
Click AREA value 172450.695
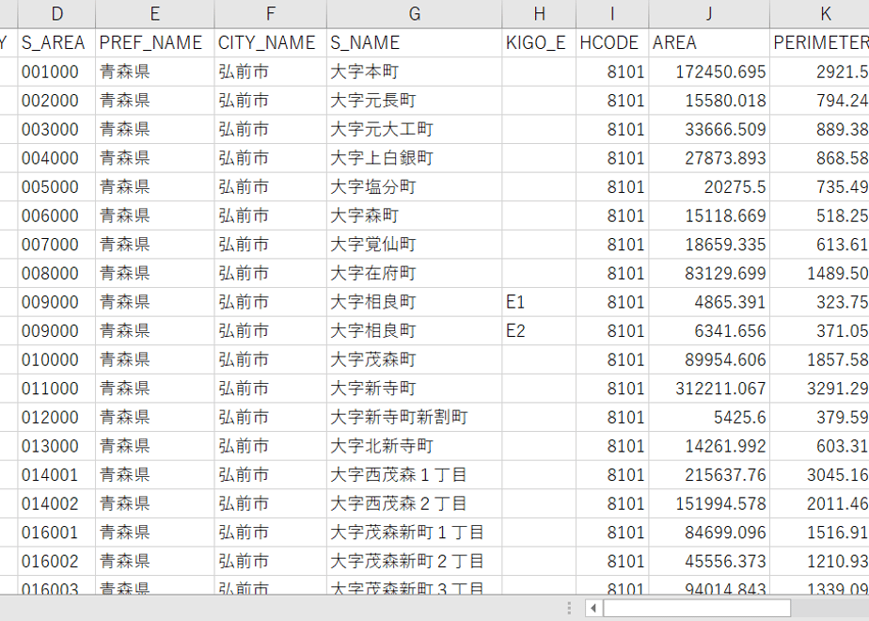point(709,72)
